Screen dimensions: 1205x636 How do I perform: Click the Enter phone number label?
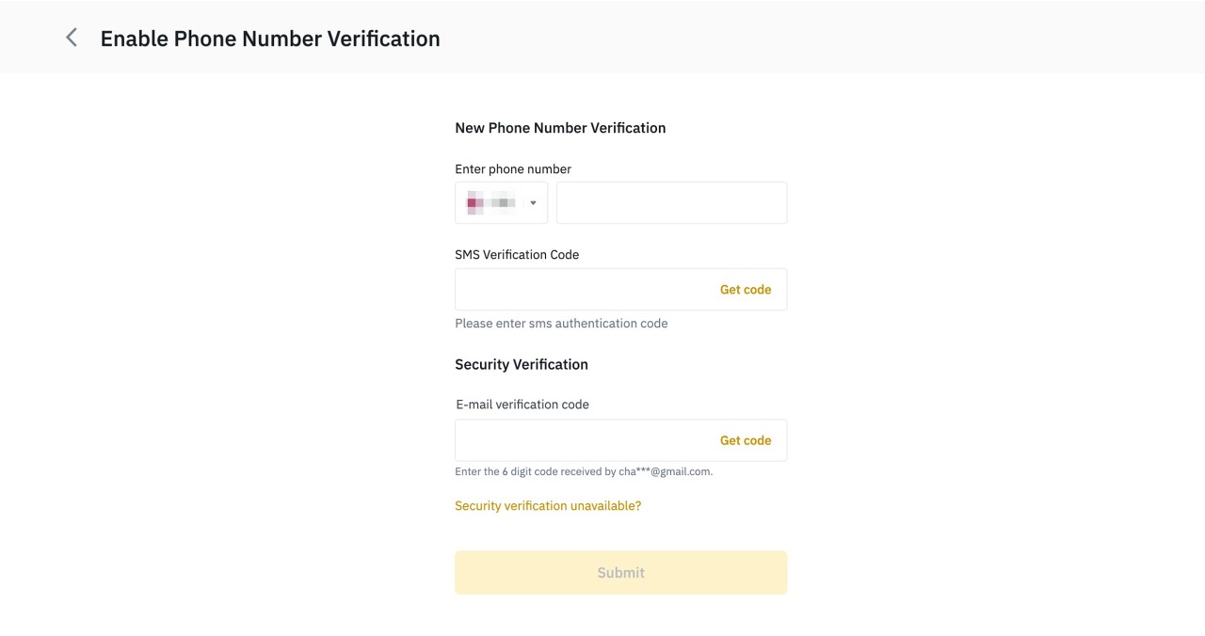(513, 169)
